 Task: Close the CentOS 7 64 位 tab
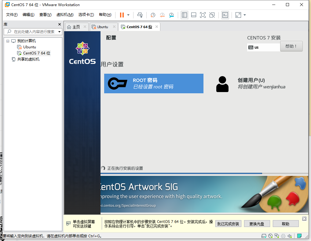coord(157,27)
